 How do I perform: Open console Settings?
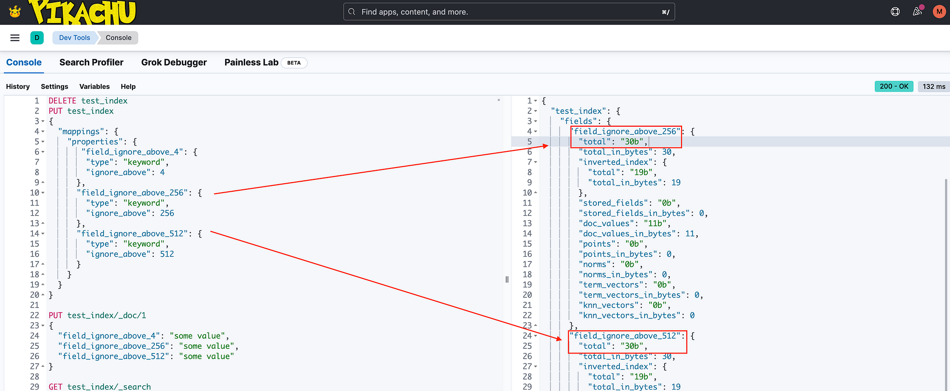click(x=55, y=86)
